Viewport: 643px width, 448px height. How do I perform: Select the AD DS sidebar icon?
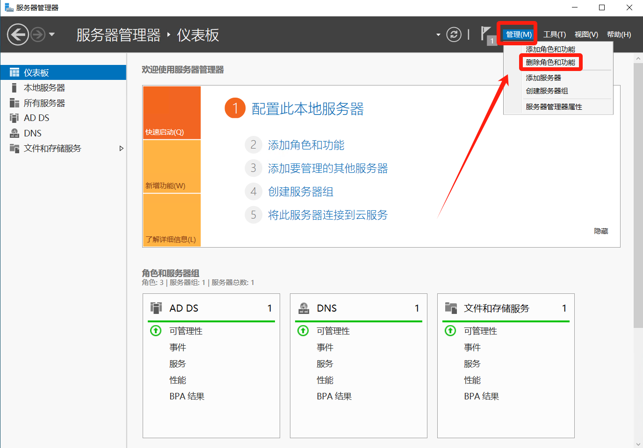point(14,118)
